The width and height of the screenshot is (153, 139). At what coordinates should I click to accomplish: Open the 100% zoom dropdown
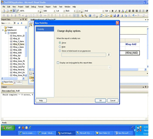(38, 11)
